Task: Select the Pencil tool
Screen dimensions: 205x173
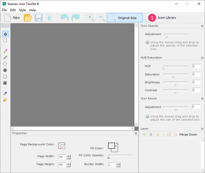Action: coord(5,51)
